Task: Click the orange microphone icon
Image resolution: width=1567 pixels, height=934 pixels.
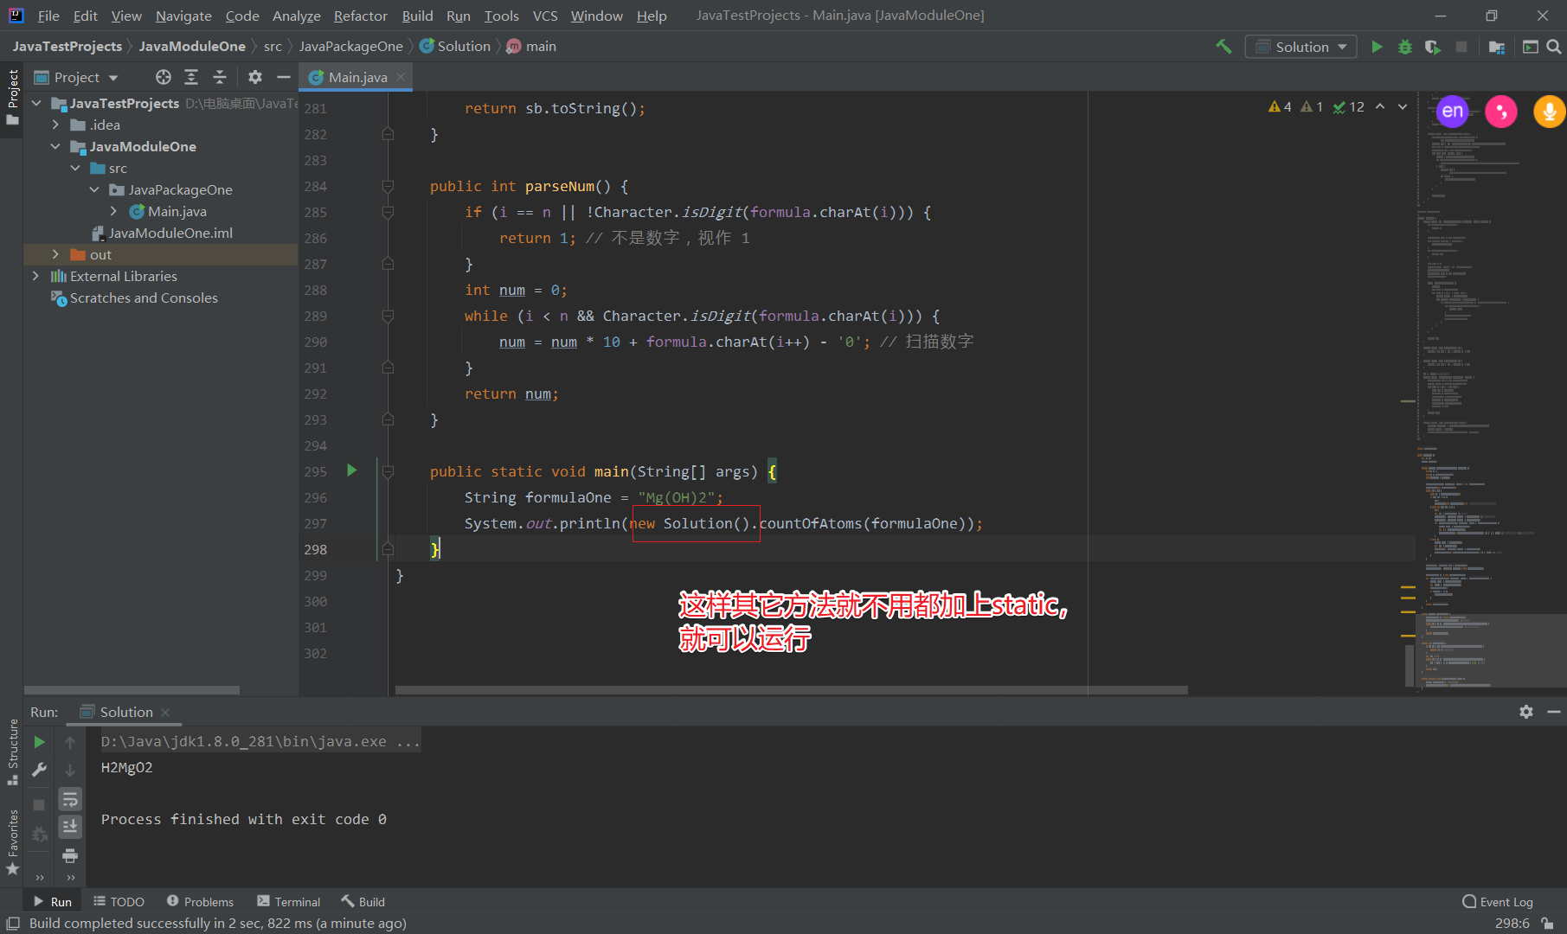Action: point(1550,111)
